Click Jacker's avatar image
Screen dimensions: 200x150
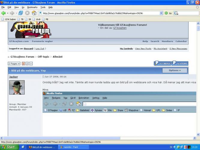pos(16,87)
